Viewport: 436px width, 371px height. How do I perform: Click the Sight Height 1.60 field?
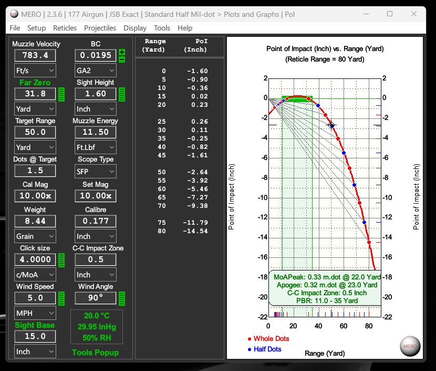coord(96,94)
